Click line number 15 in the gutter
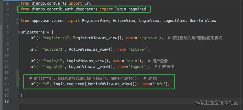Viewport: 243px width, 110px height. (x=7, y=84)
